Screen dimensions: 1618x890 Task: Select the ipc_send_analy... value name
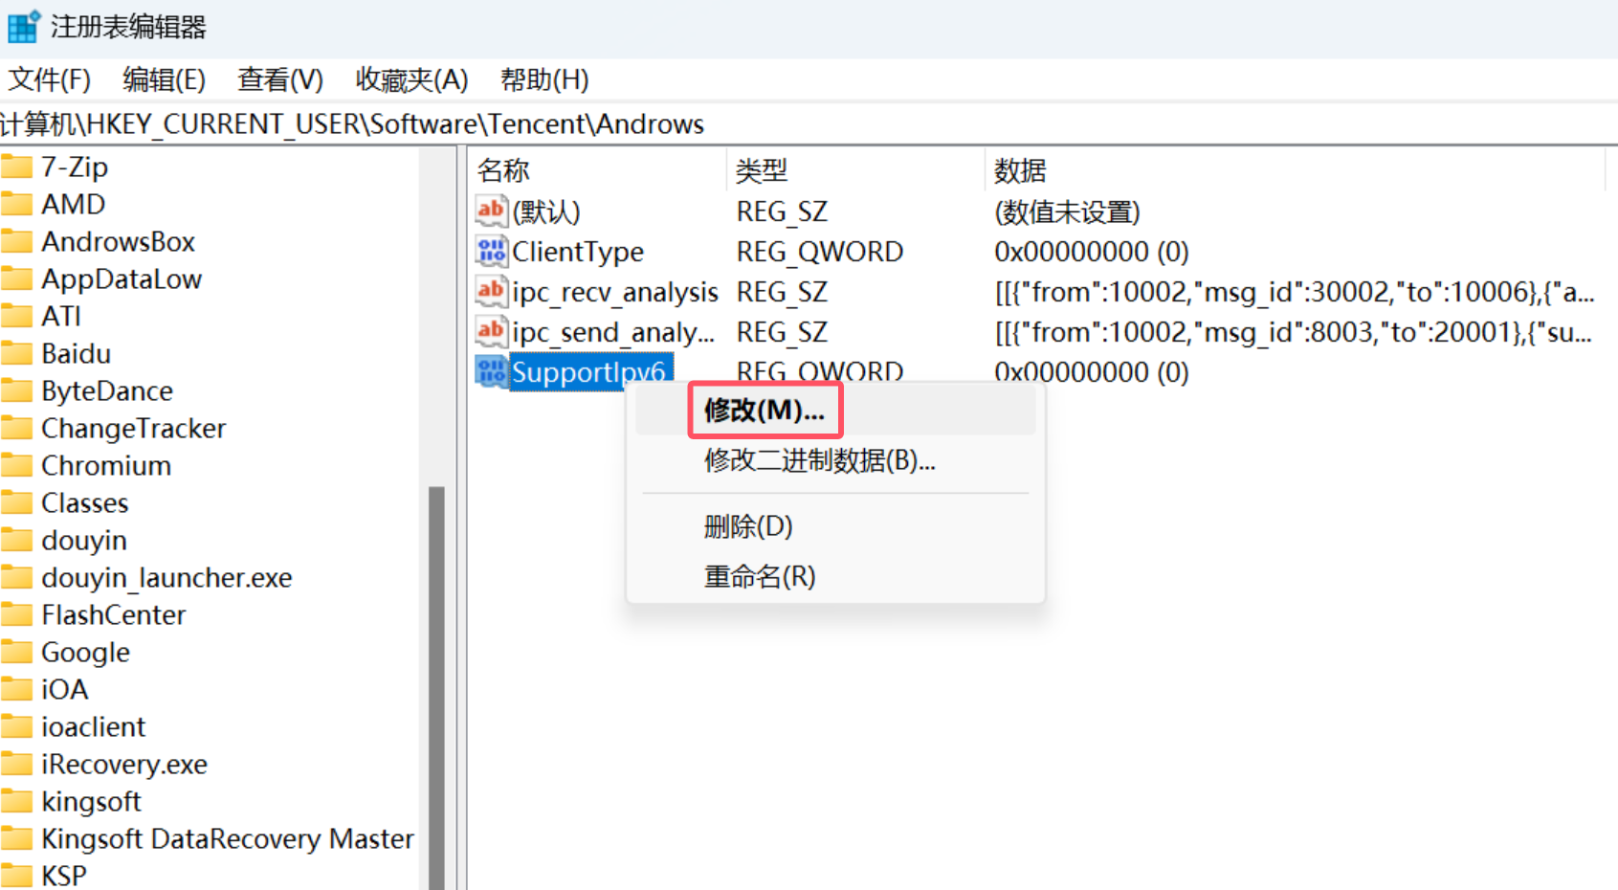point(613,332)
